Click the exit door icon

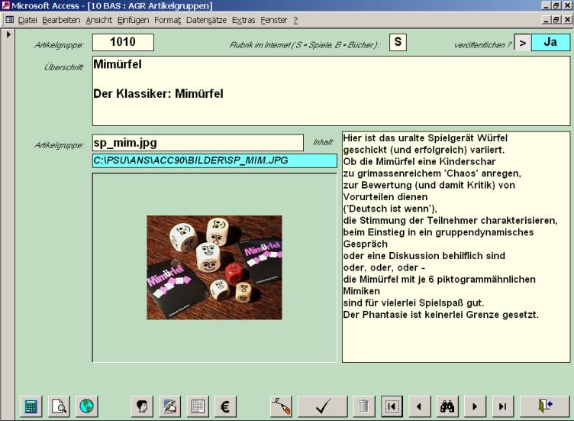click(544, 406)
